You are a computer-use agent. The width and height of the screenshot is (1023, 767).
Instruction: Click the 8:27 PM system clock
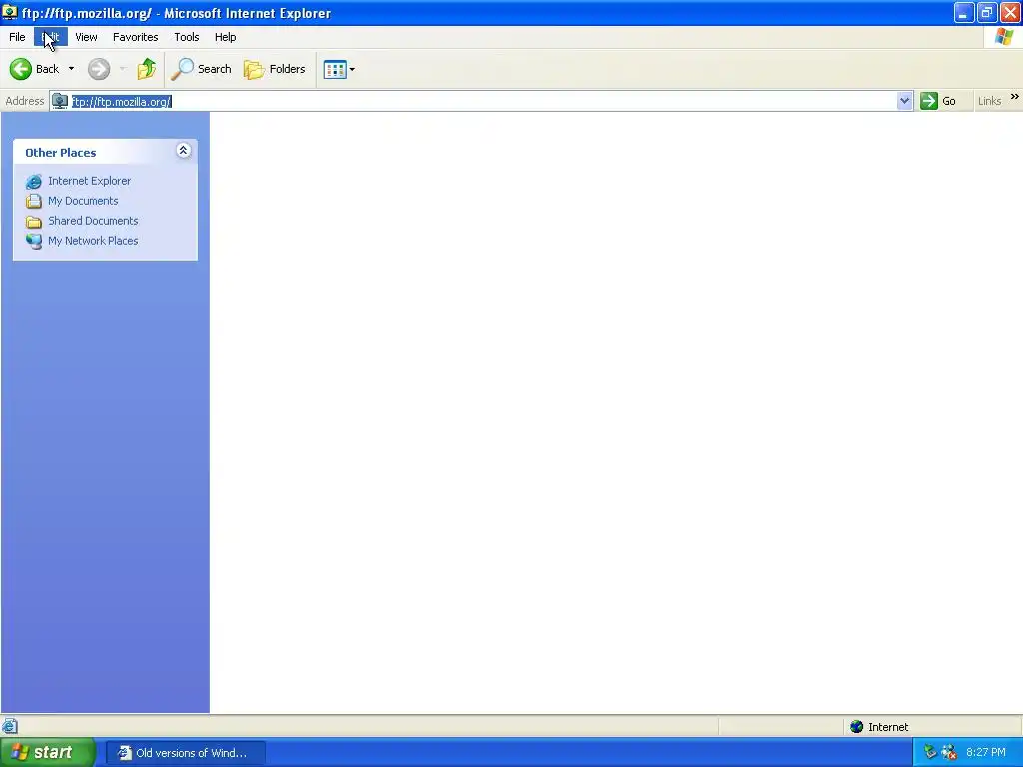986,752
